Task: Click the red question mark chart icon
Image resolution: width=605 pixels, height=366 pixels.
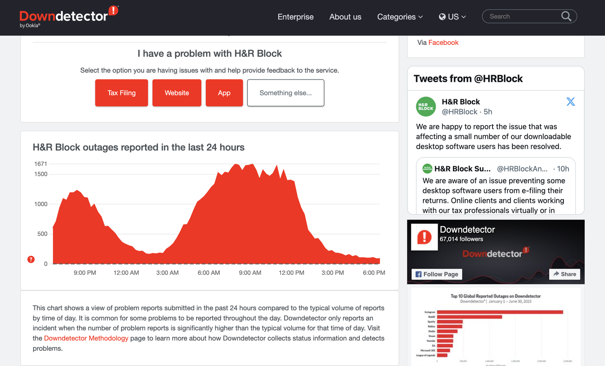Action: tap(31, 259)
